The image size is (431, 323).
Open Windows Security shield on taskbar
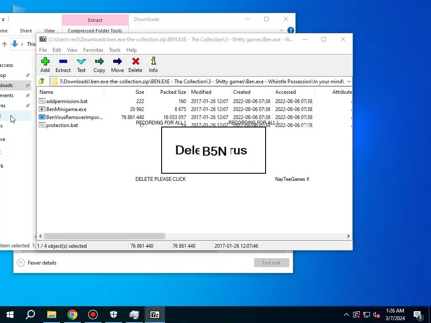pyautogui.click(x=114, y=315)
